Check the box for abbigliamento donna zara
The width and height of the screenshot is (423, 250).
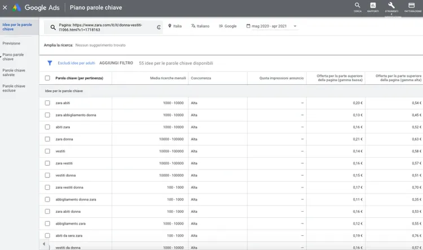pyautogui.click(x=47, y=199)
